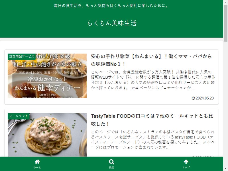Select the トップ footer menu label
This screenshot has width=228, height=171.
(186, 168)
